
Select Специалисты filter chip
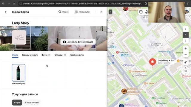[x=32, y=103]
